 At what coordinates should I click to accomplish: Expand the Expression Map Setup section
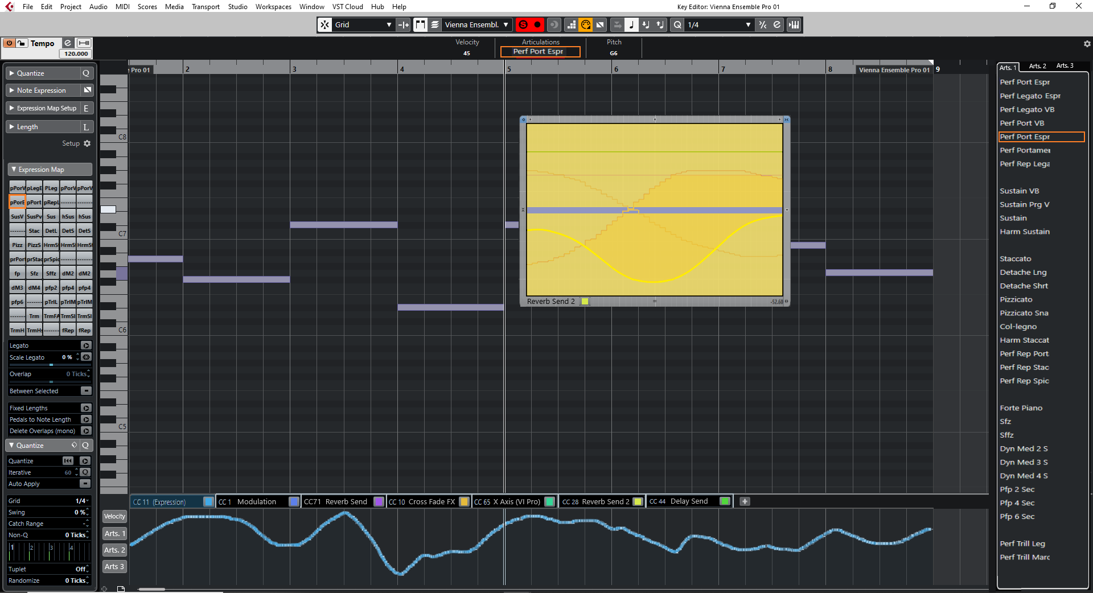[43, 108]
